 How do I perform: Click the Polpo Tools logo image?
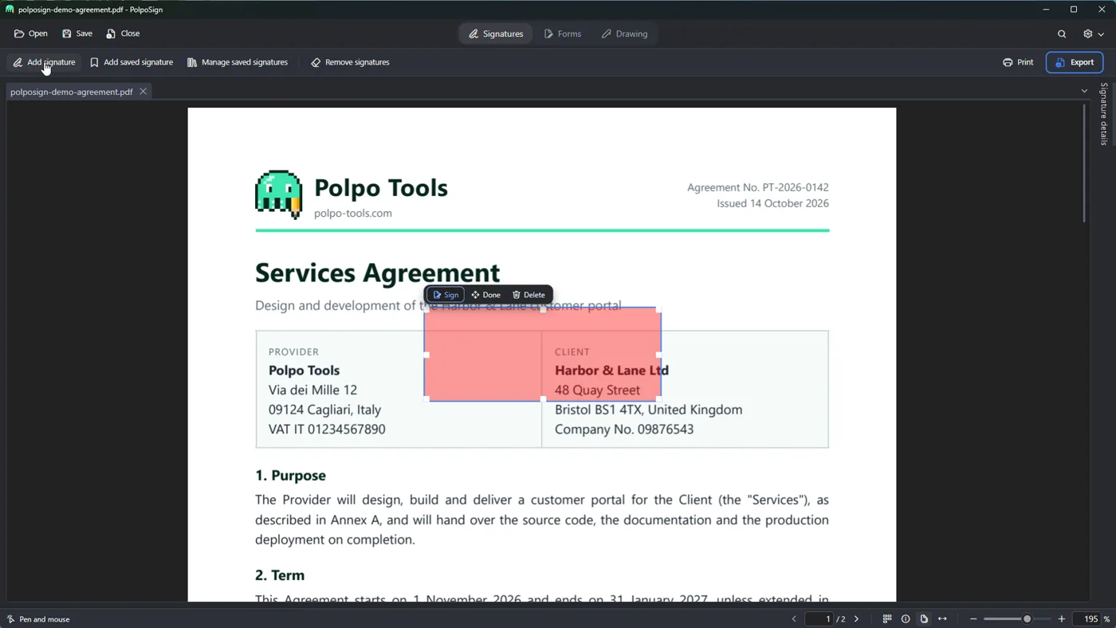[278, 194]
